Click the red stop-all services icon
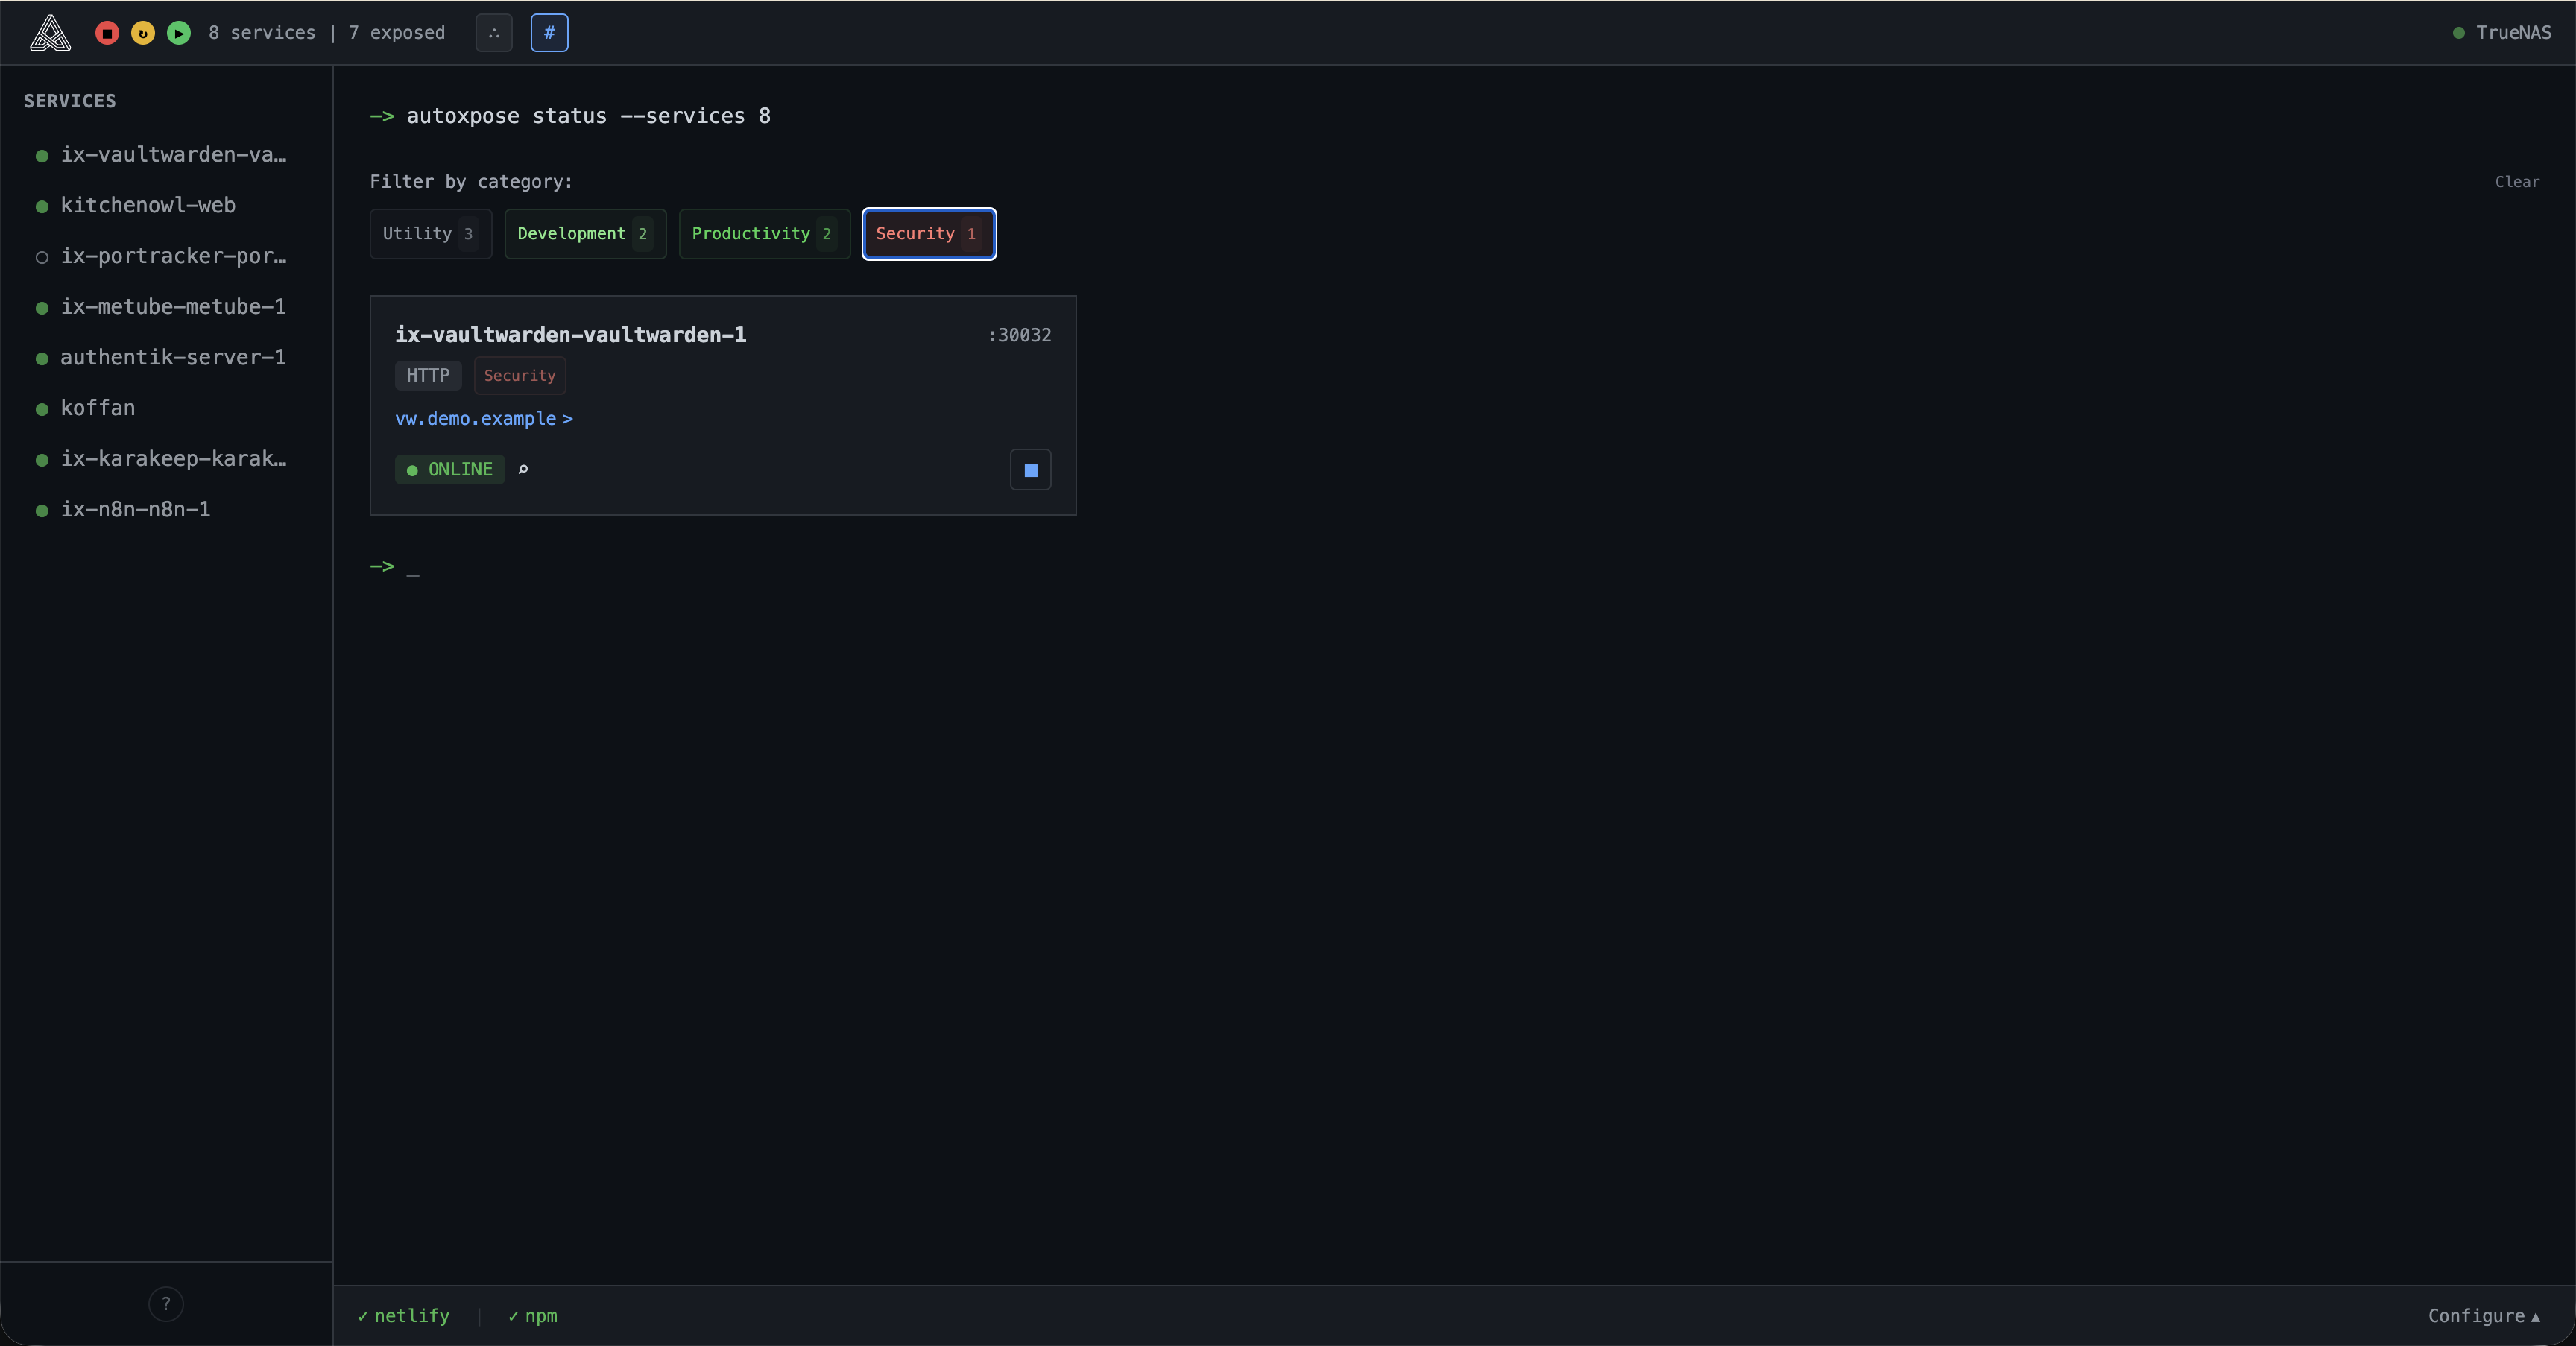 pos(107,33)
